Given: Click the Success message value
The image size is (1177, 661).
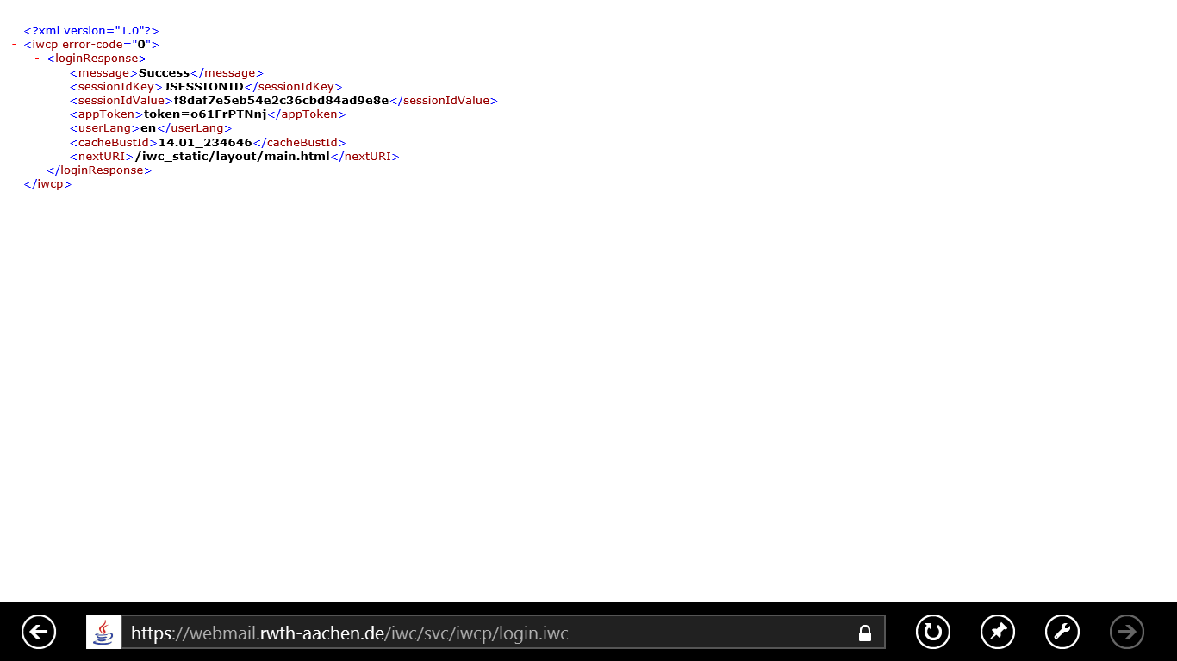Looking at the screenshot, I should (164, 73).
